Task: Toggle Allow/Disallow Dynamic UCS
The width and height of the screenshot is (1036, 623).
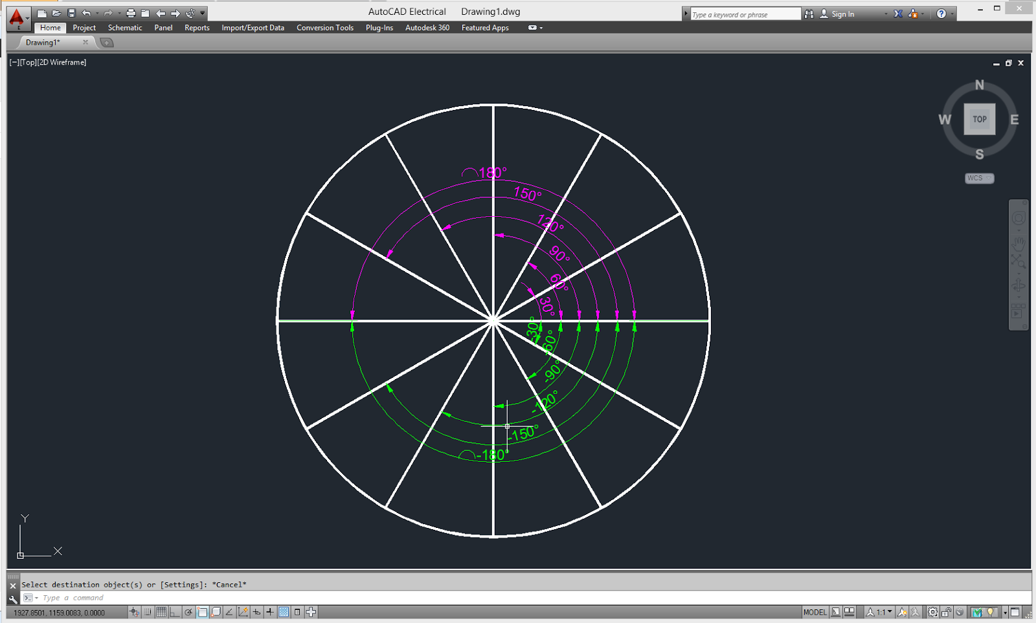Action: 242,612
